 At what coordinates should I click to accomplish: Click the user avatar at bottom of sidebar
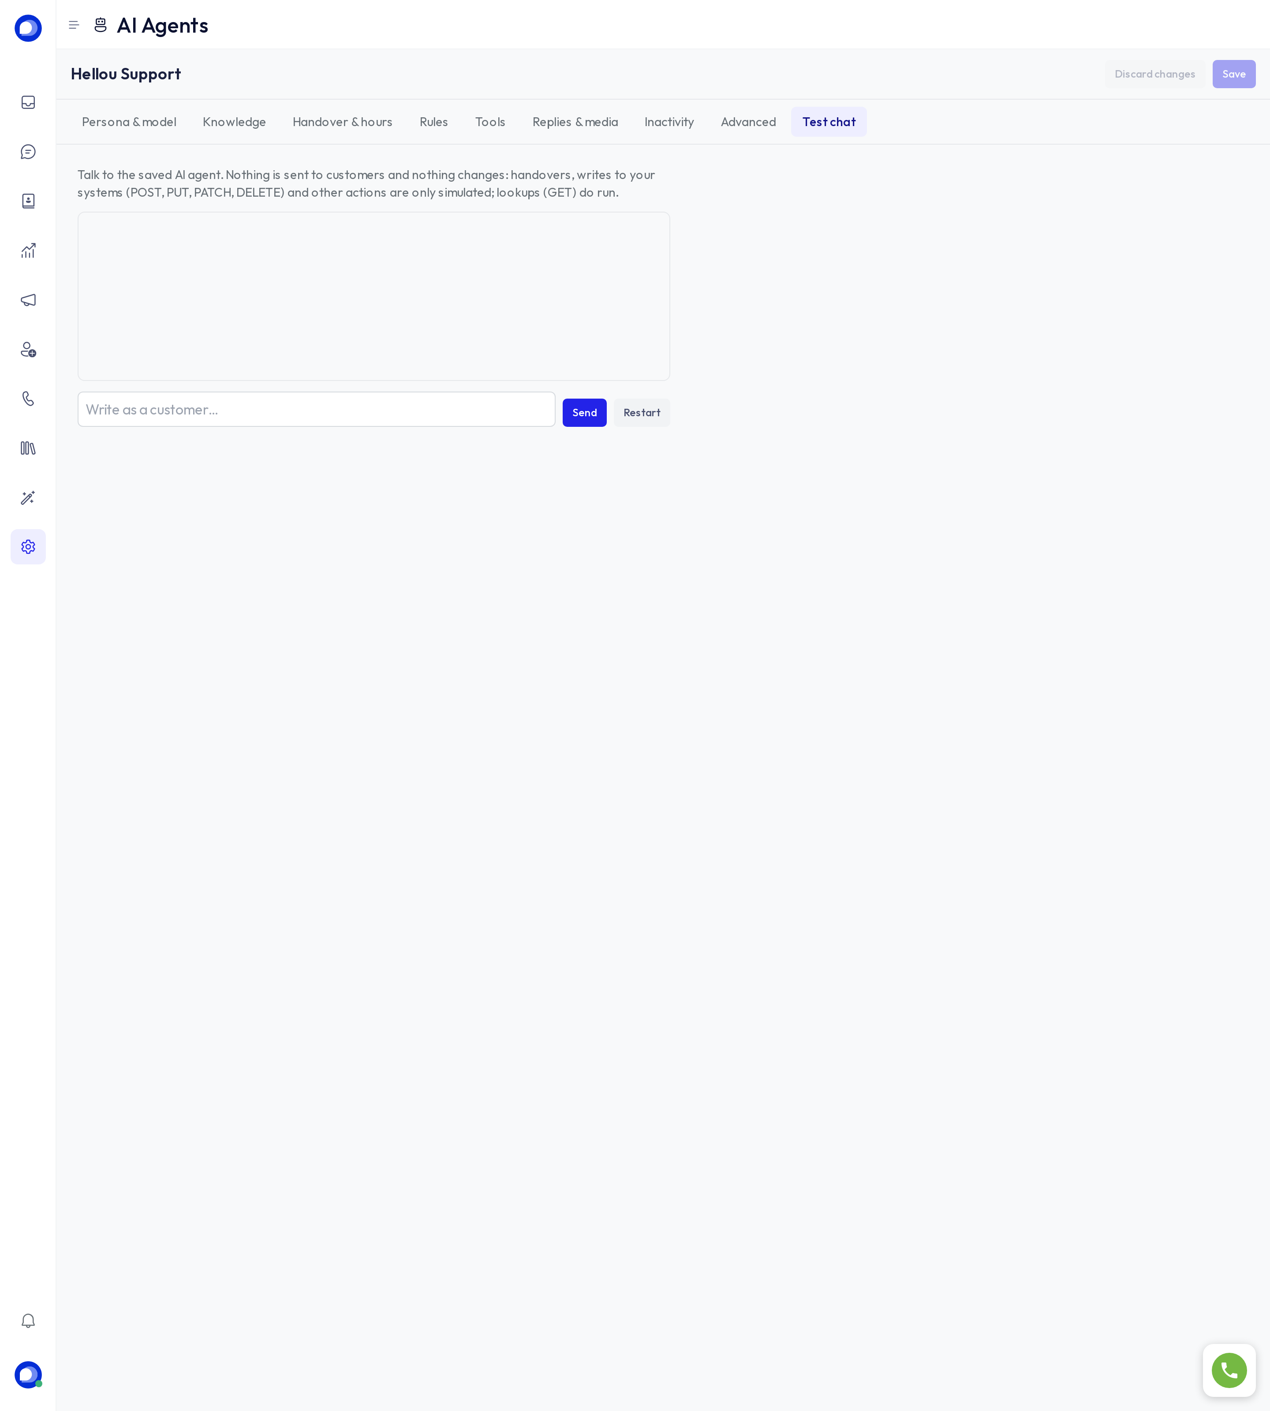pos(28,1375)
